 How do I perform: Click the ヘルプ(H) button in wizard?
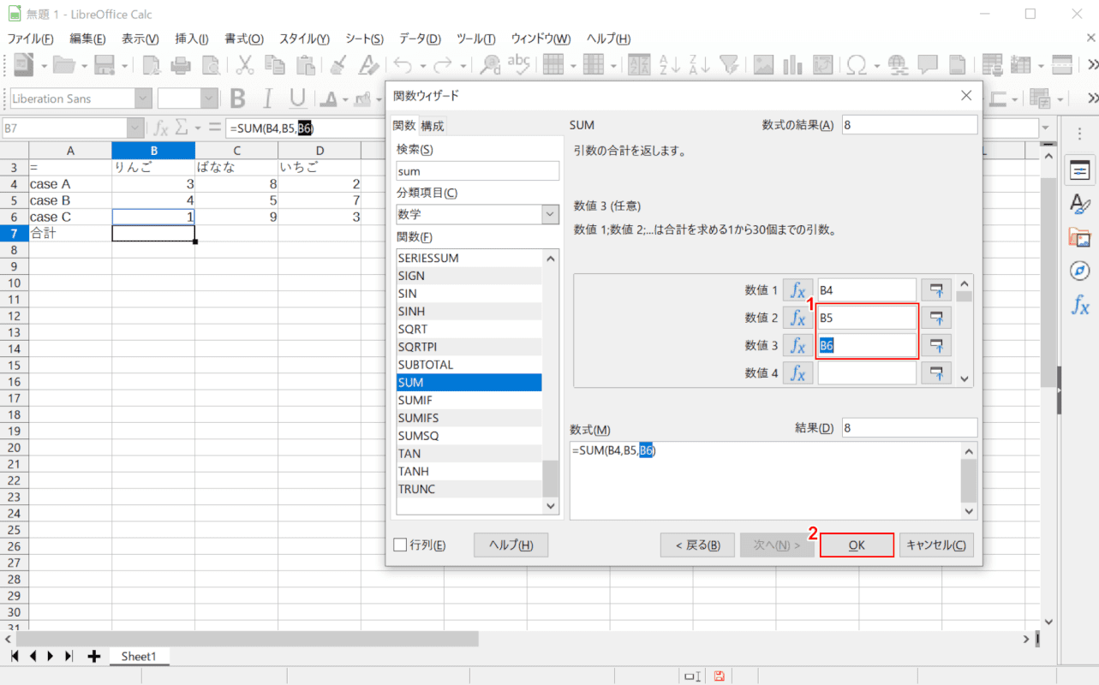(x=511, y=545)
